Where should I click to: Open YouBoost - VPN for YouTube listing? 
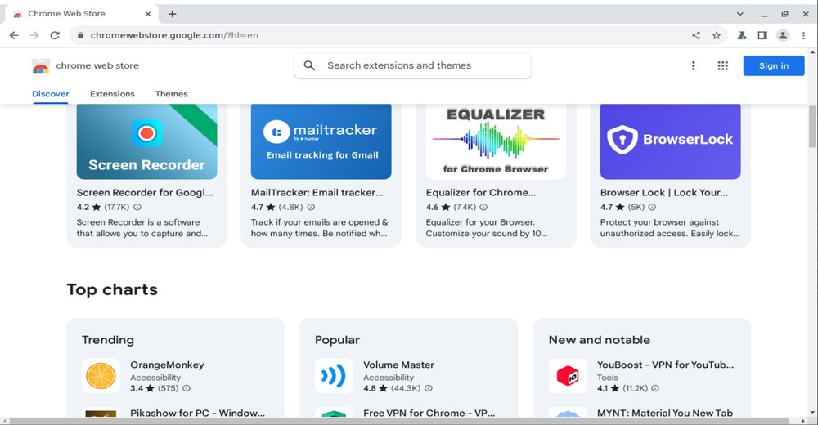point(665,365)
